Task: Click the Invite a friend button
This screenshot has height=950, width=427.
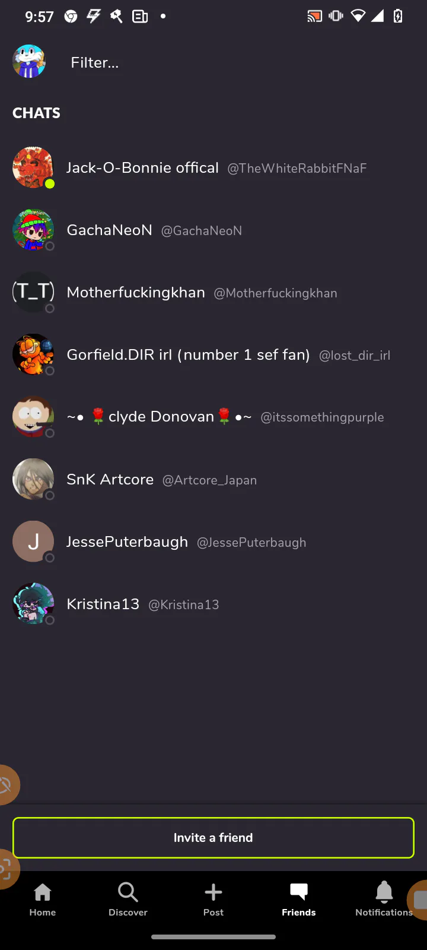Action: pyautogui.click(x=213, y=838)
